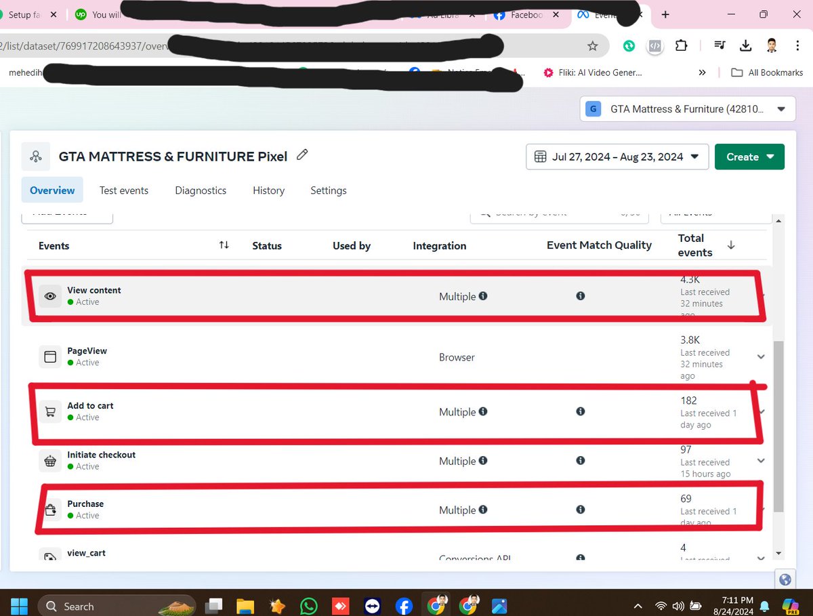
Task: Click the Purchase event name
Action: [x=85, y=504]
